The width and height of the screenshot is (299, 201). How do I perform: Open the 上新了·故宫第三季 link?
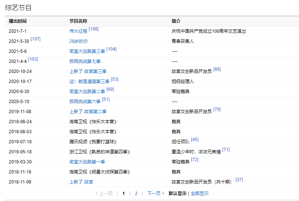[88, 71]
